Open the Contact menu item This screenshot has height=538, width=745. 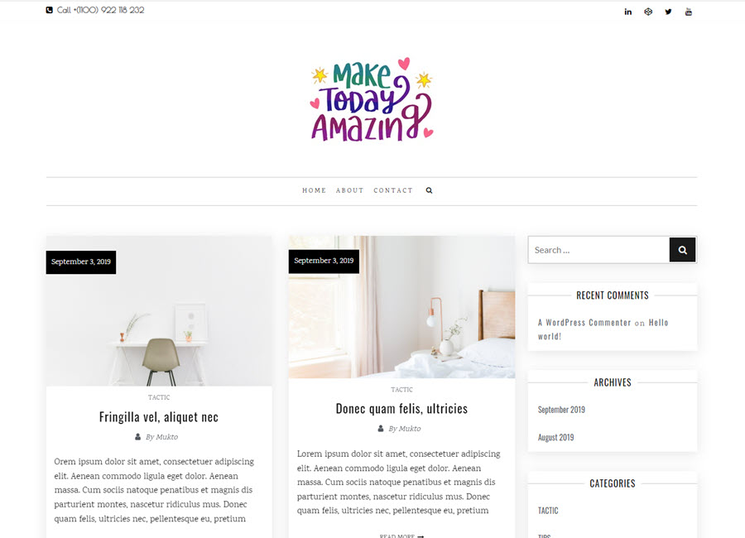(x=393, y=190)
